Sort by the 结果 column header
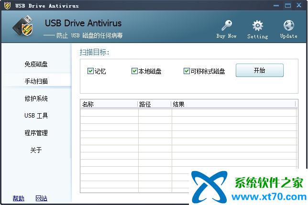This screenshot has height=205, width=308. click(233, 104)
